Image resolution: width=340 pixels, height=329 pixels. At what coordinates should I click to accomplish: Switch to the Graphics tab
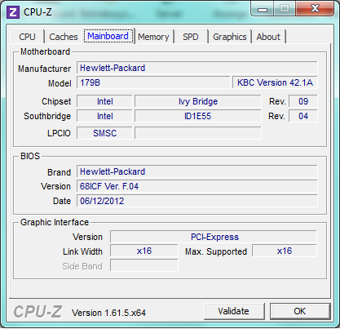click(230, 37)
